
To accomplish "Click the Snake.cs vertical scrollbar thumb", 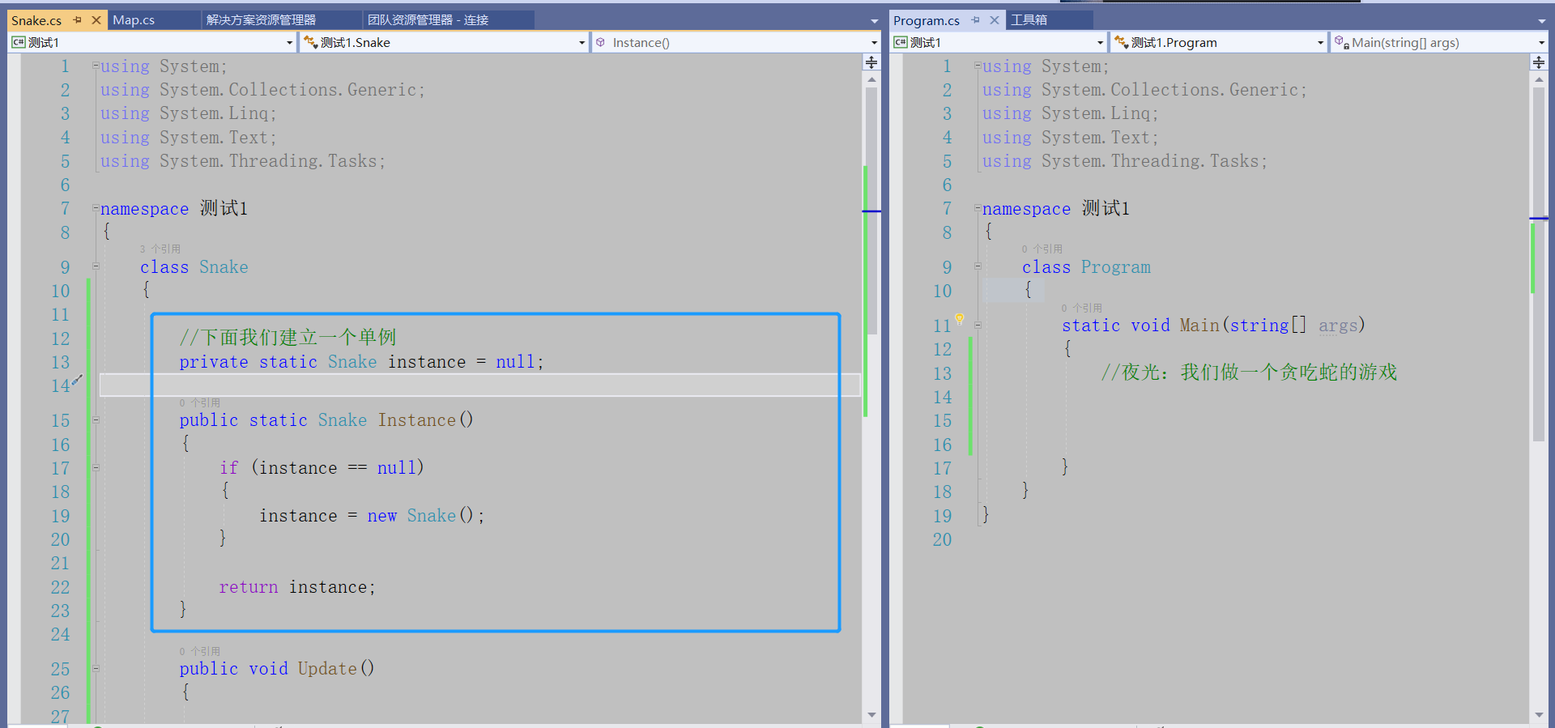I will click(871, 211).
